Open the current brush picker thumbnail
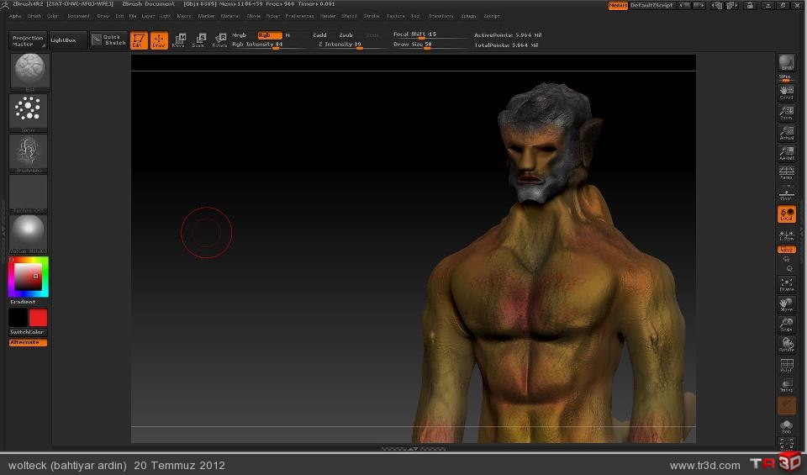807x475 pixels. coord(29,71)
